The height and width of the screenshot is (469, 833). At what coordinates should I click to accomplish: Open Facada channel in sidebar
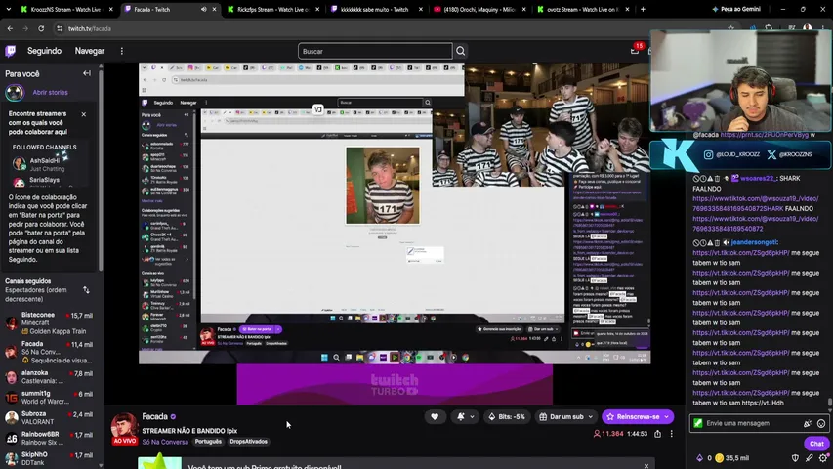tap(49, 352)
